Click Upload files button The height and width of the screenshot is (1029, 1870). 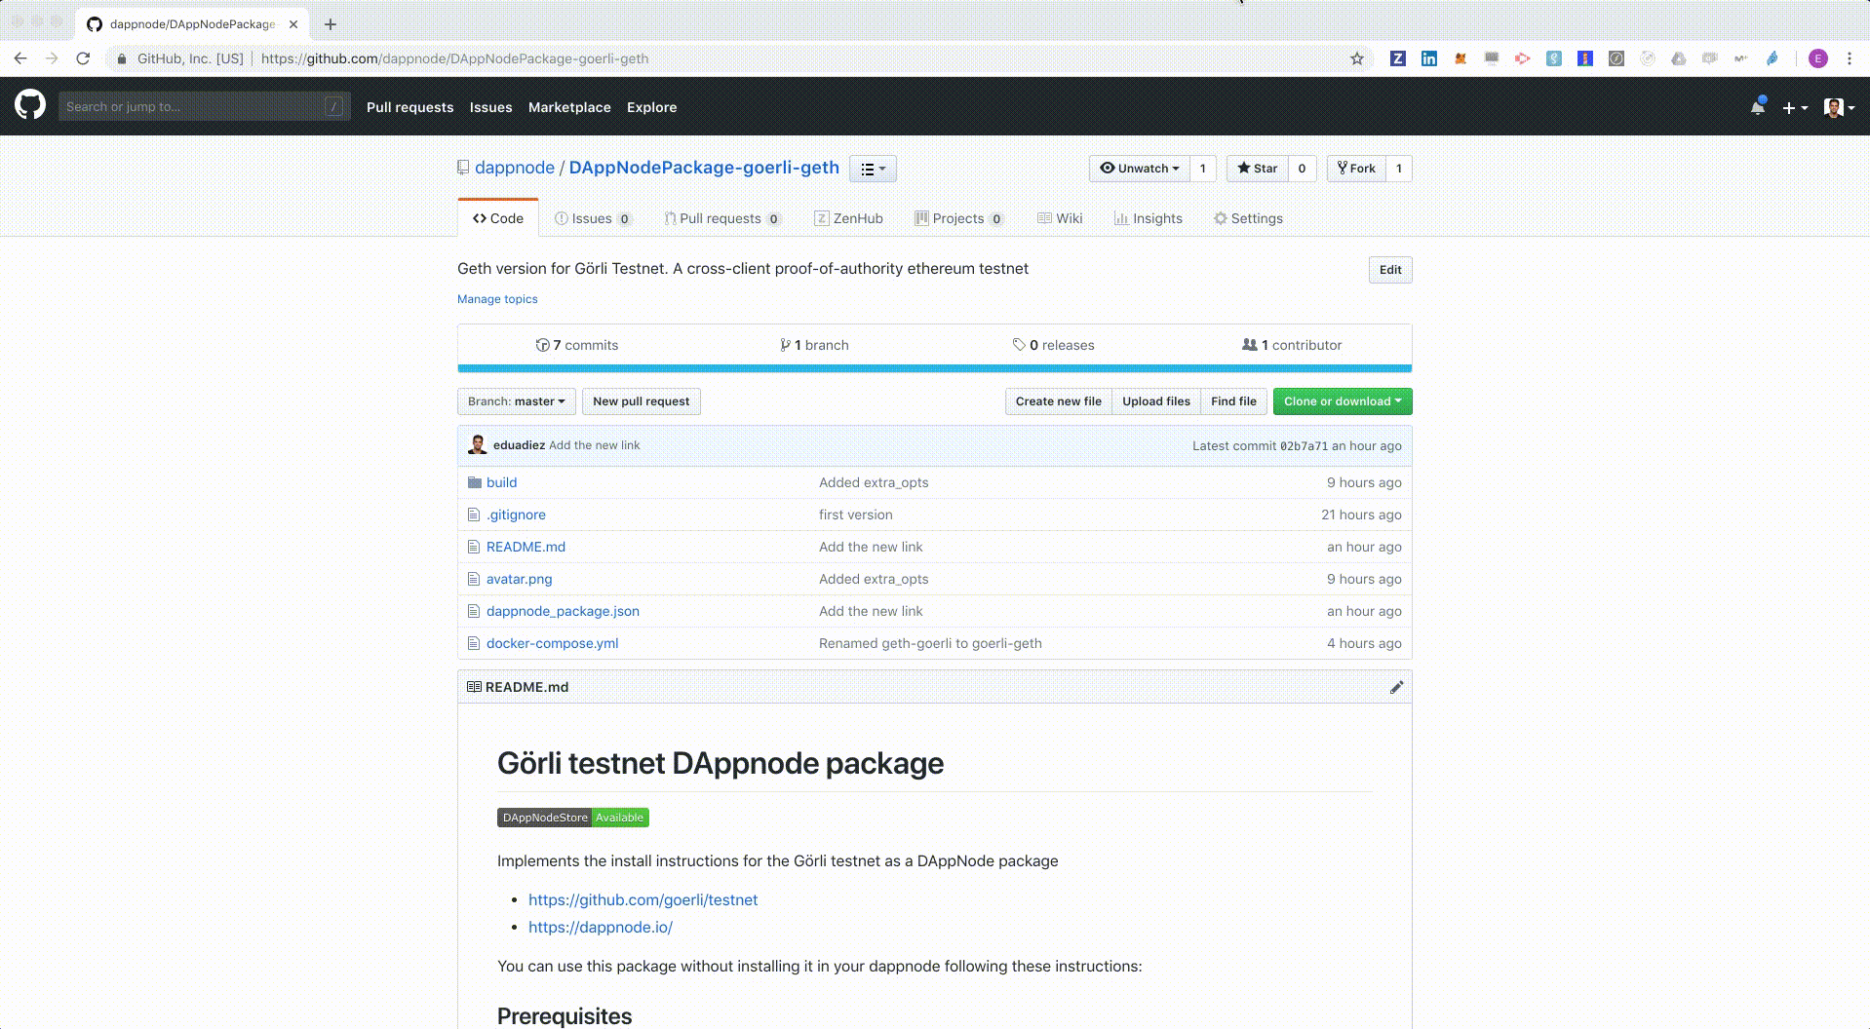pyautogui.click(x=1155, y=401)
